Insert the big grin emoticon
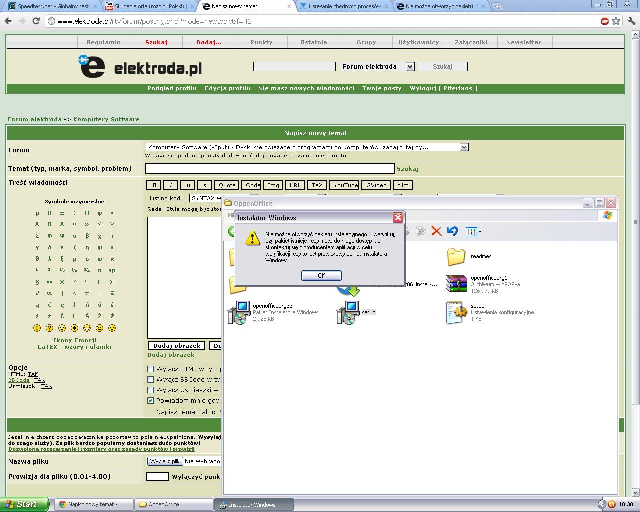 [87, 328]
